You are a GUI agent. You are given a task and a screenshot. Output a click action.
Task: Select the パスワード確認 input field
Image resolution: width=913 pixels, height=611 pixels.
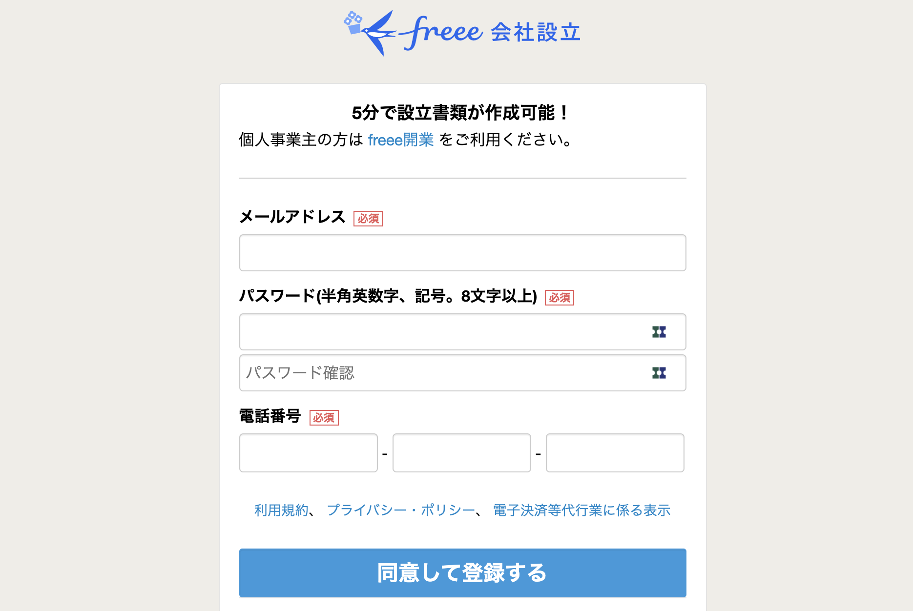tap(439, 373)
